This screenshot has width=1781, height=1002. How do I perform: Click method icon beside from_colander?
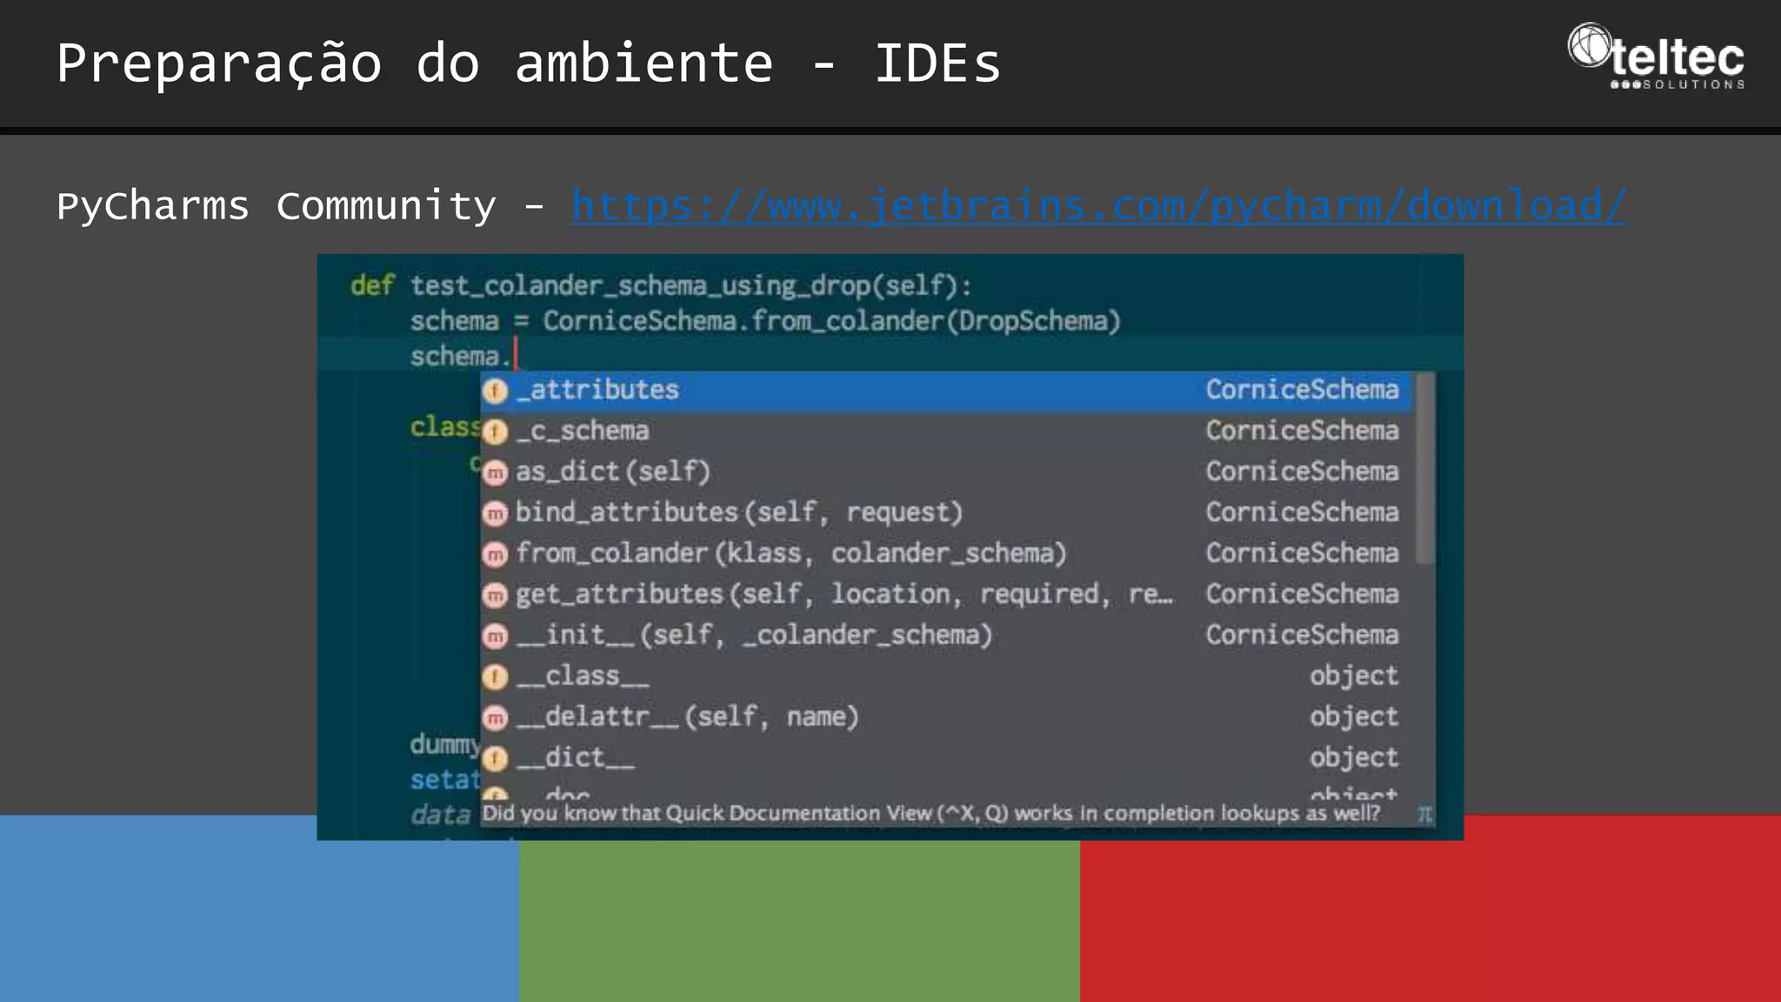(496, 554)
